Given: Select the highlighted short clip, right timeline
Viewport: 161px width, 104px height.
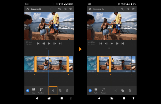Looking at the screenshot, I should point(104,64).
